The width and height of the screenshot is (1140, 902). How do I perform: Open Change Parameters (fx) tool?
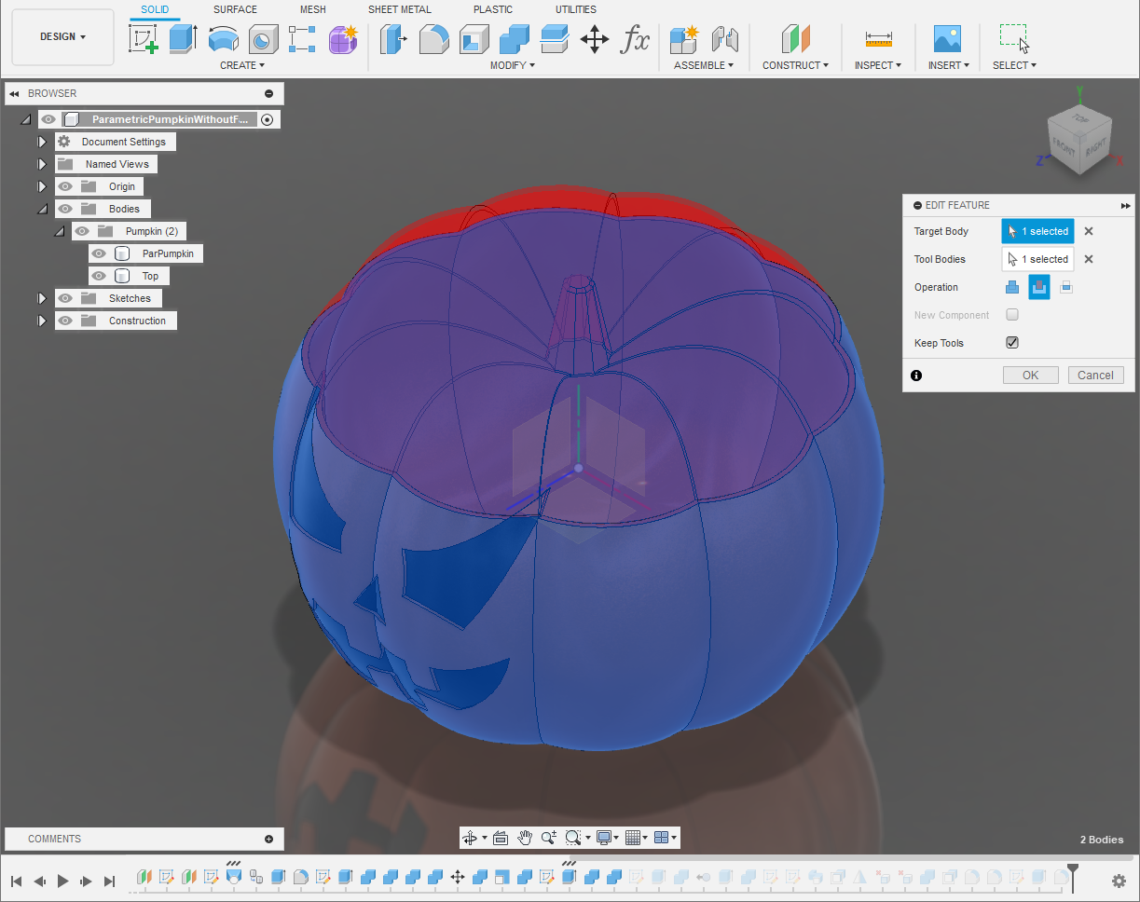tap(635, 39)
